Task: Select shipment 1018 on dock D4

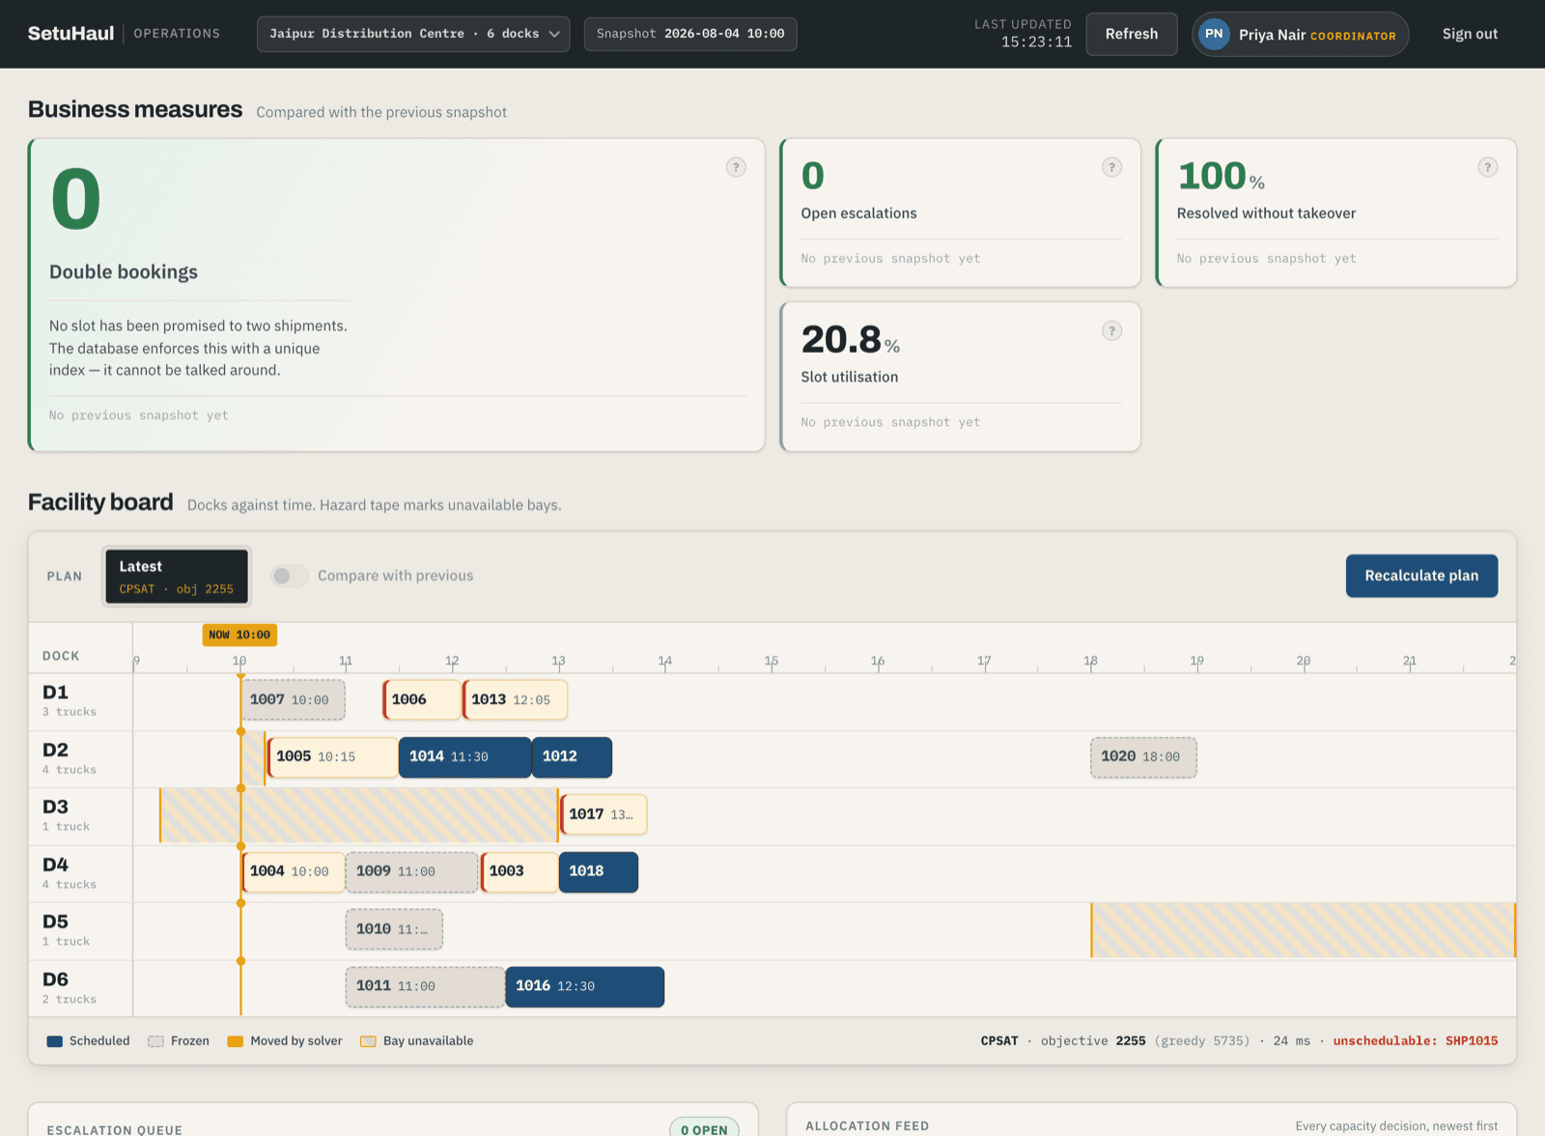Action: point(599,872)
